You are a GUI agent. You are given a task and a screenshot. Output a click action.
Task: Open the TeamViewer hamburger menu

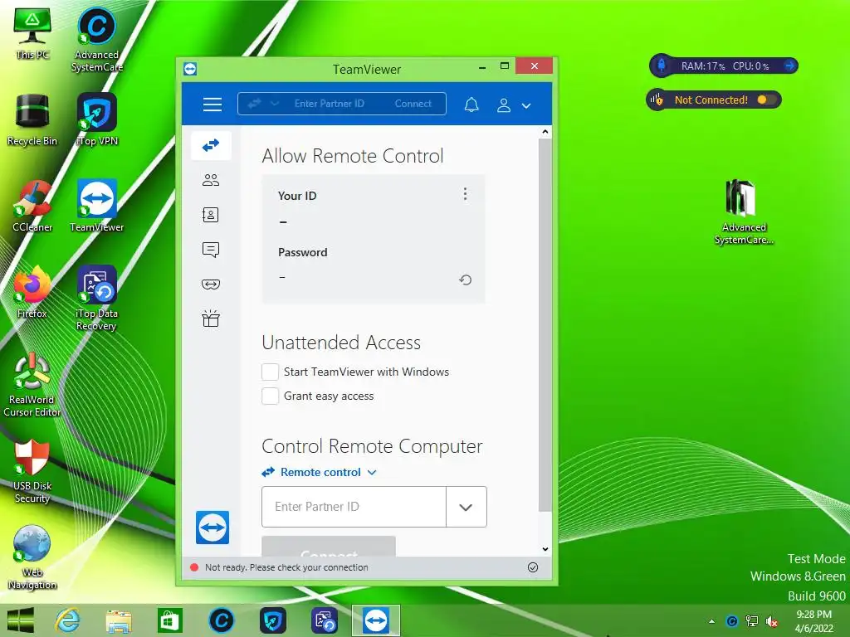(212, 104)
